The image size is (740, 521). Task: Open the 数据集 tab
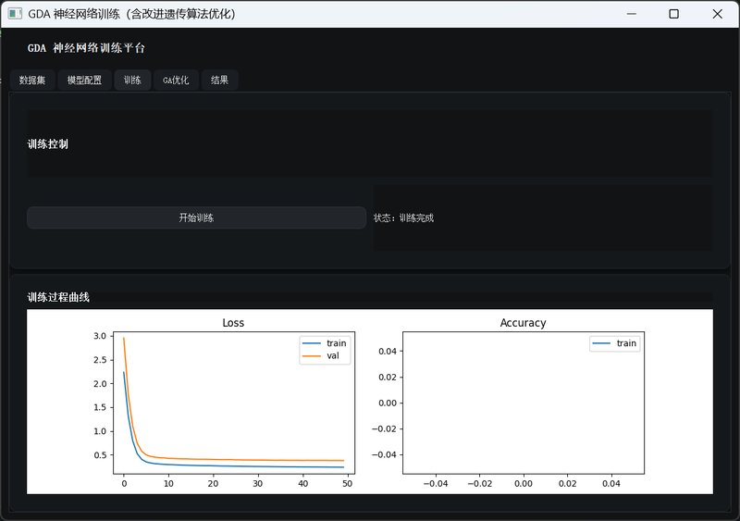pyautogui.click(x=32, y=80)
